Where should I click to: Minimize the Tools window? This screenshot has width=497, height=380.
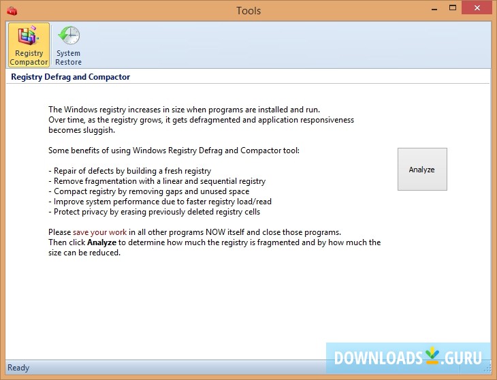point(434,9)
